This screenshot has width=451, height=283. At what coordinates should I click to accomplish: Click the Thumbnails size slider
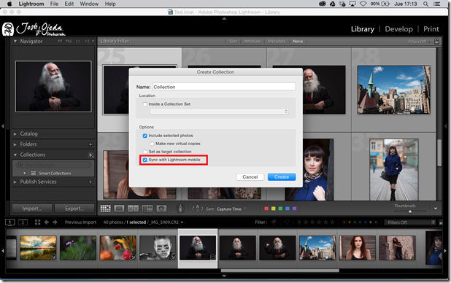point(410,212)
